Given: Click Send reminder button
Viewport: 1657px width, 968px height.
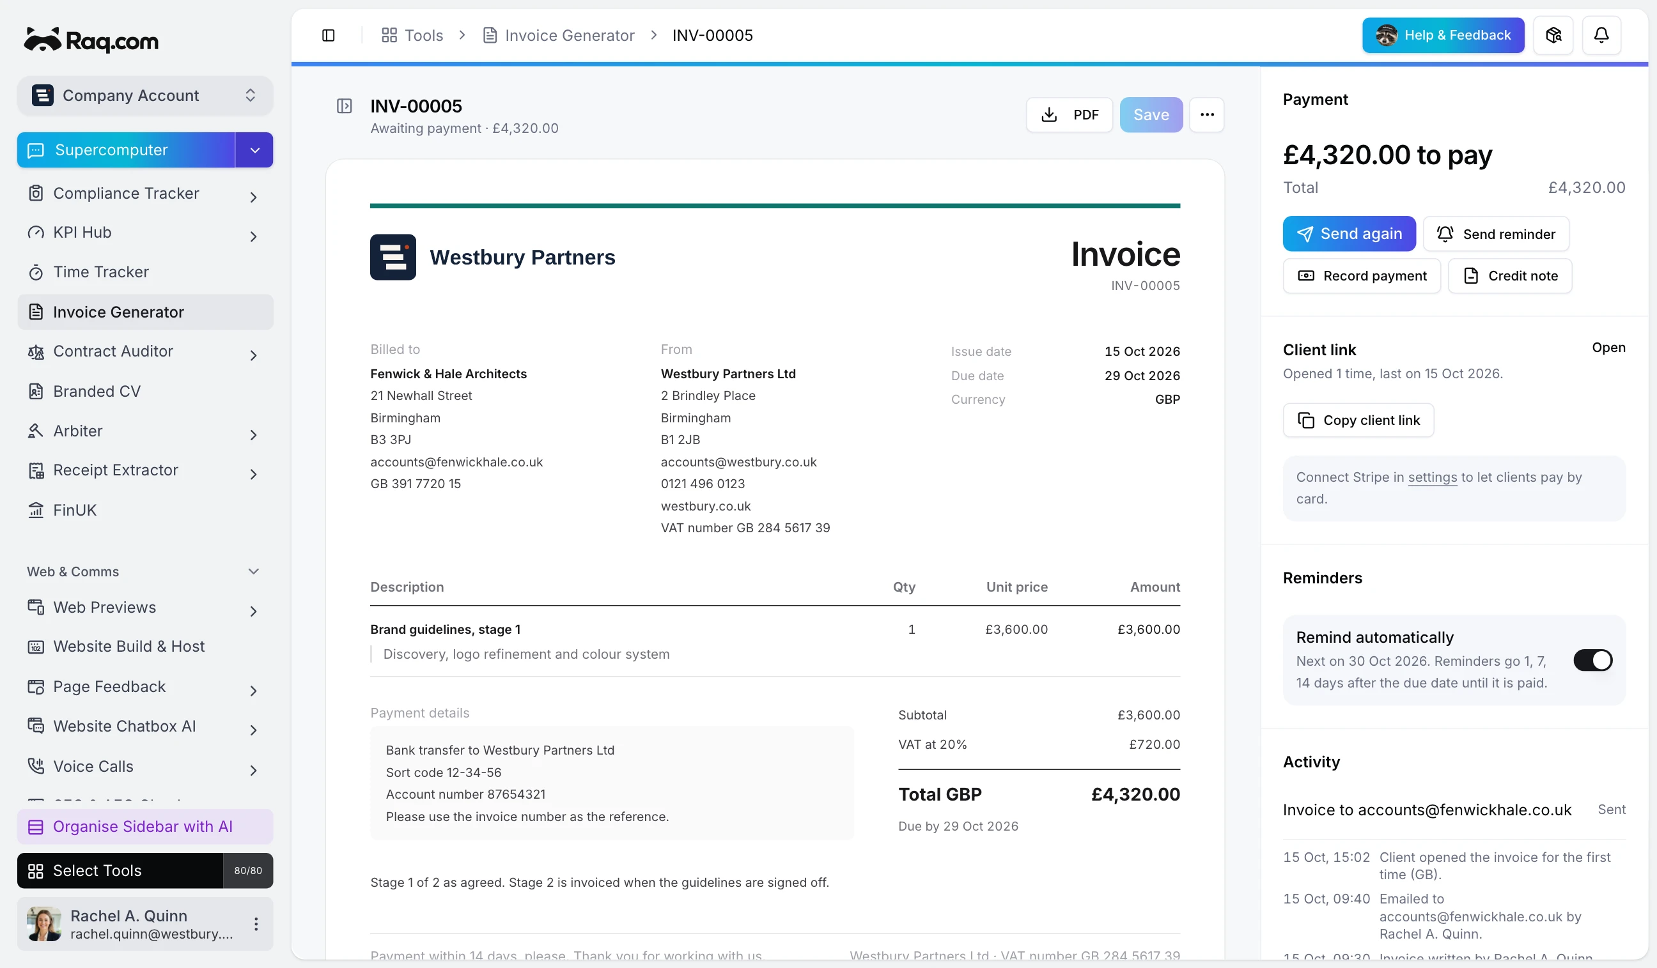Looking at the screenshot, I should (x=1495, y=234).
